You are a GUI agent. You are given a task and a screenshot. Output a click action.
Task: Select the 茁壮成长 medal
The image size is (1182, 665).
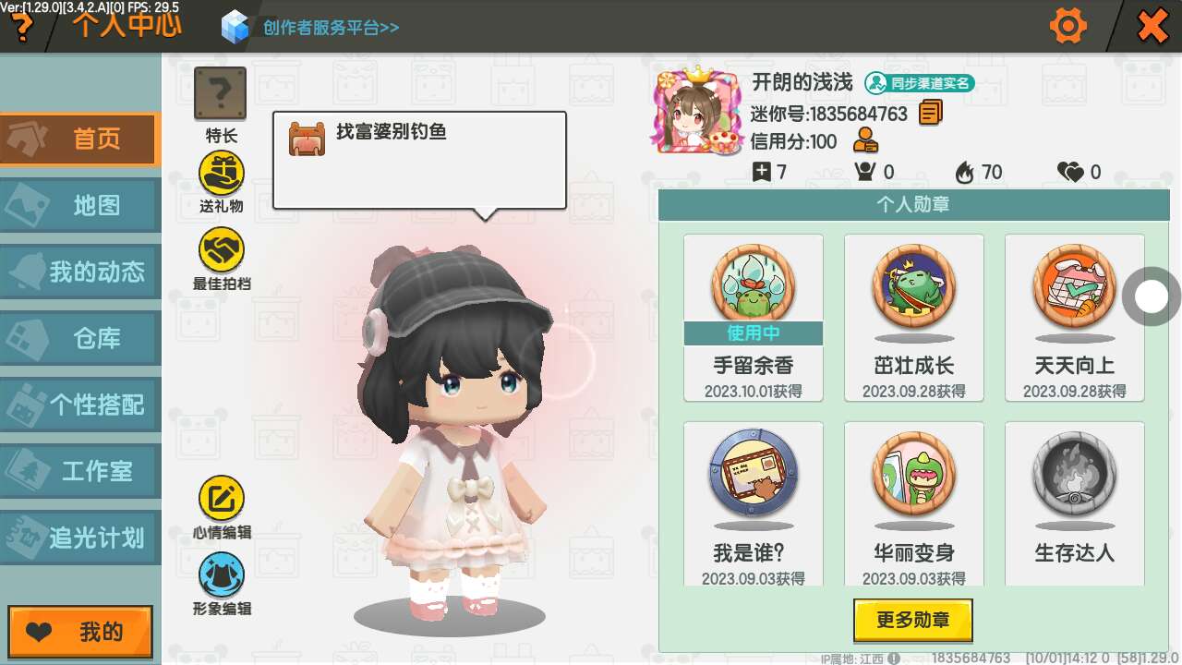coord(914,318)
